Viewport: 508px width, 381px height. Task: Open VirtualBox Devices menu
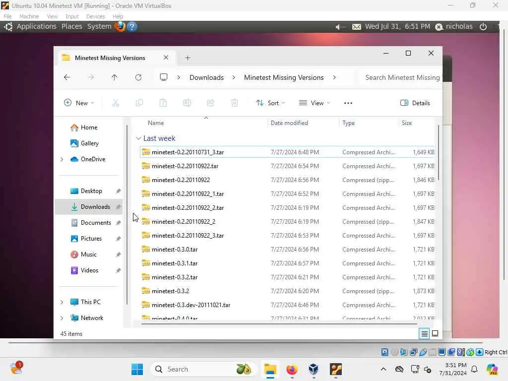click(x=95, y=16)
